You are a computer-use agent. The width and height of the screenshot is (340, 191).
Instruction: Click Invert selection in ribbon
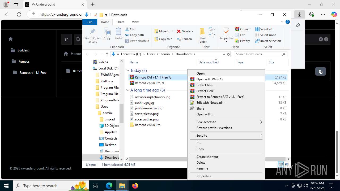pos(268,41)
